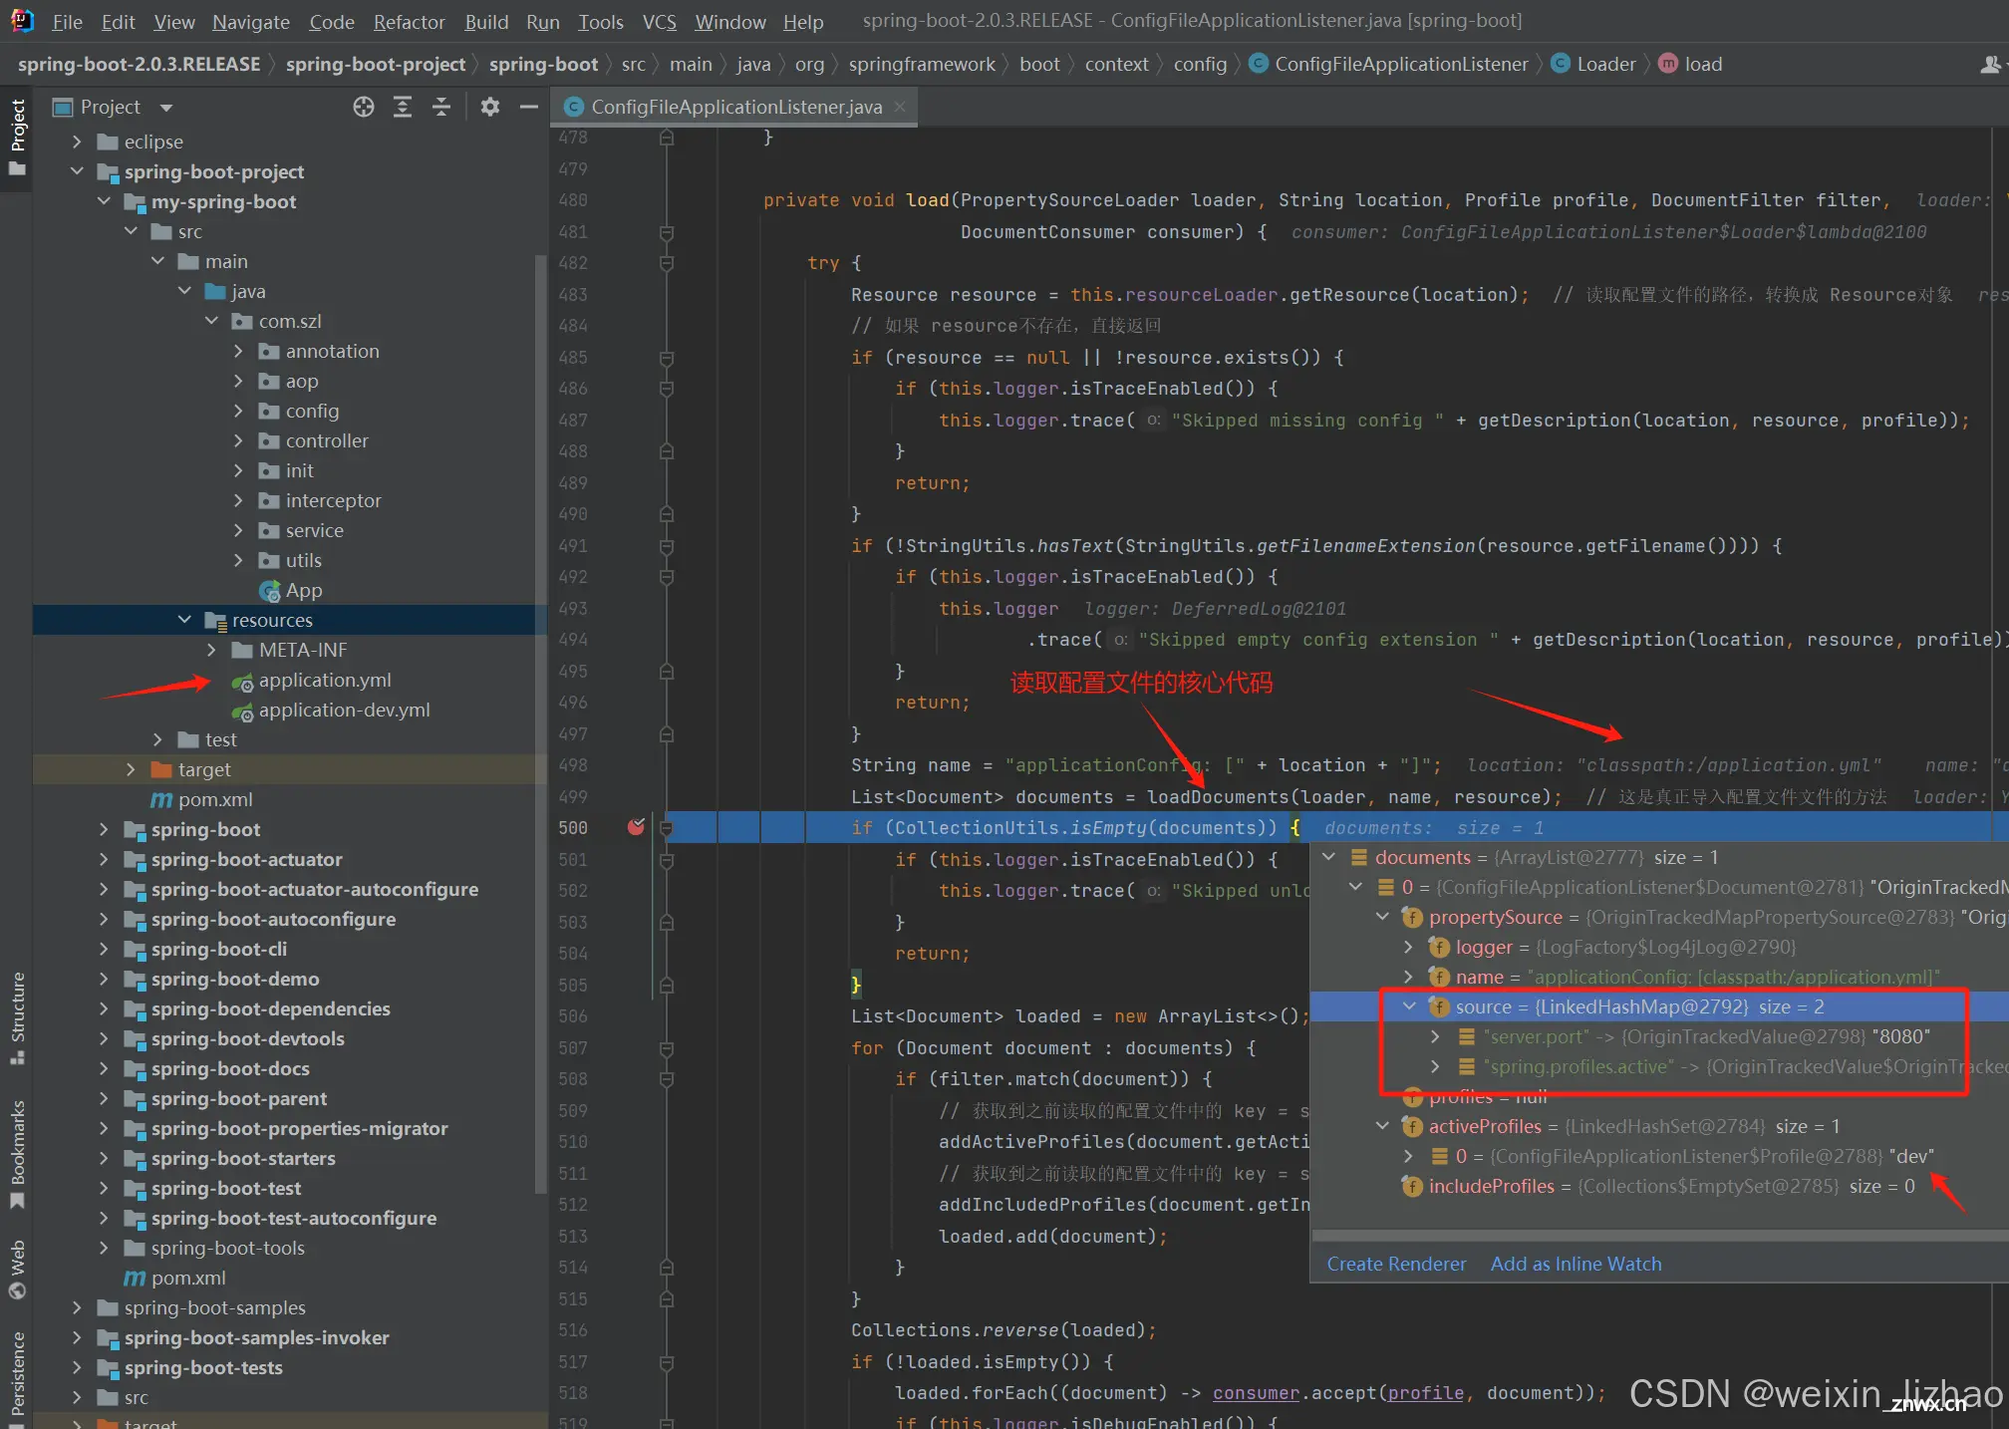The width and height of the screenshot is (2009, 1429).
Task: Open the Tools menu
Action: 601,21
